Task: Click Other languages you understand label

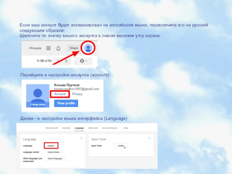Action: point(32,160)
